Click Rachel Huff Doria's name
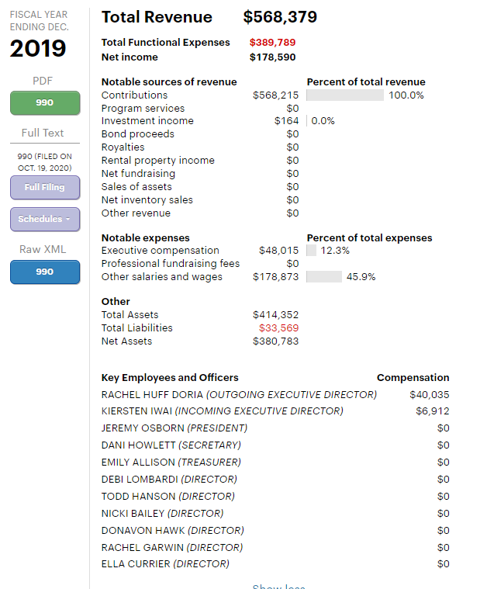The width and height of the screenshot is (487, 589). click(152, 395)
